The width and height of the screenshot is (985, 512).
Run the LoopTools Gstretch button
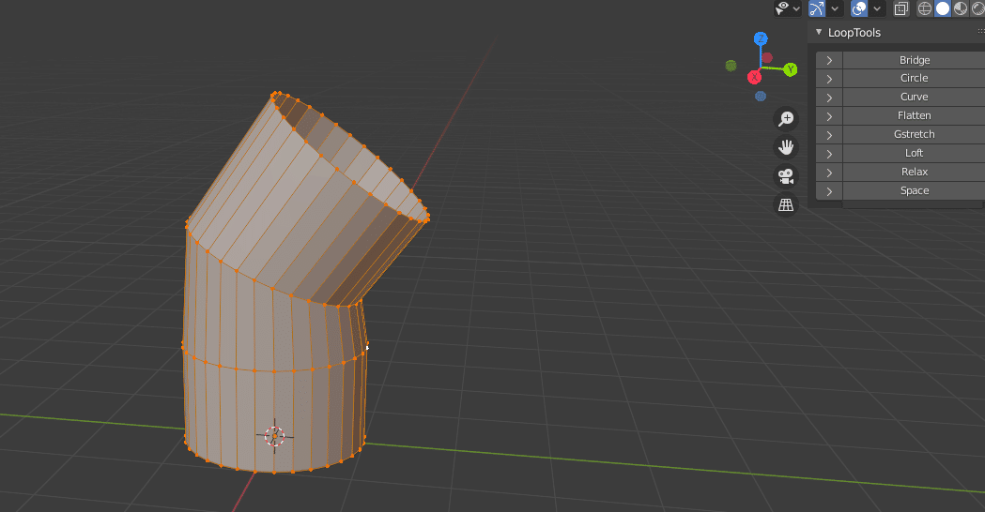pos(914,135)
